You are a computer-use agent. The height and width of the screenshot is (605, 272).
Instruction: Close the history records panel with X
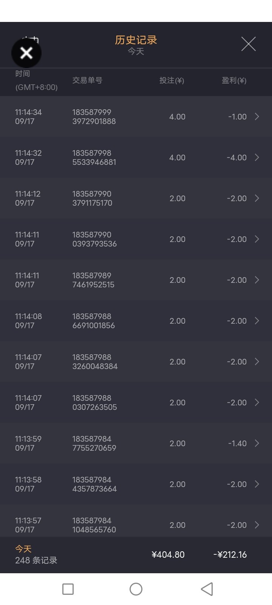tap(248, 44)
